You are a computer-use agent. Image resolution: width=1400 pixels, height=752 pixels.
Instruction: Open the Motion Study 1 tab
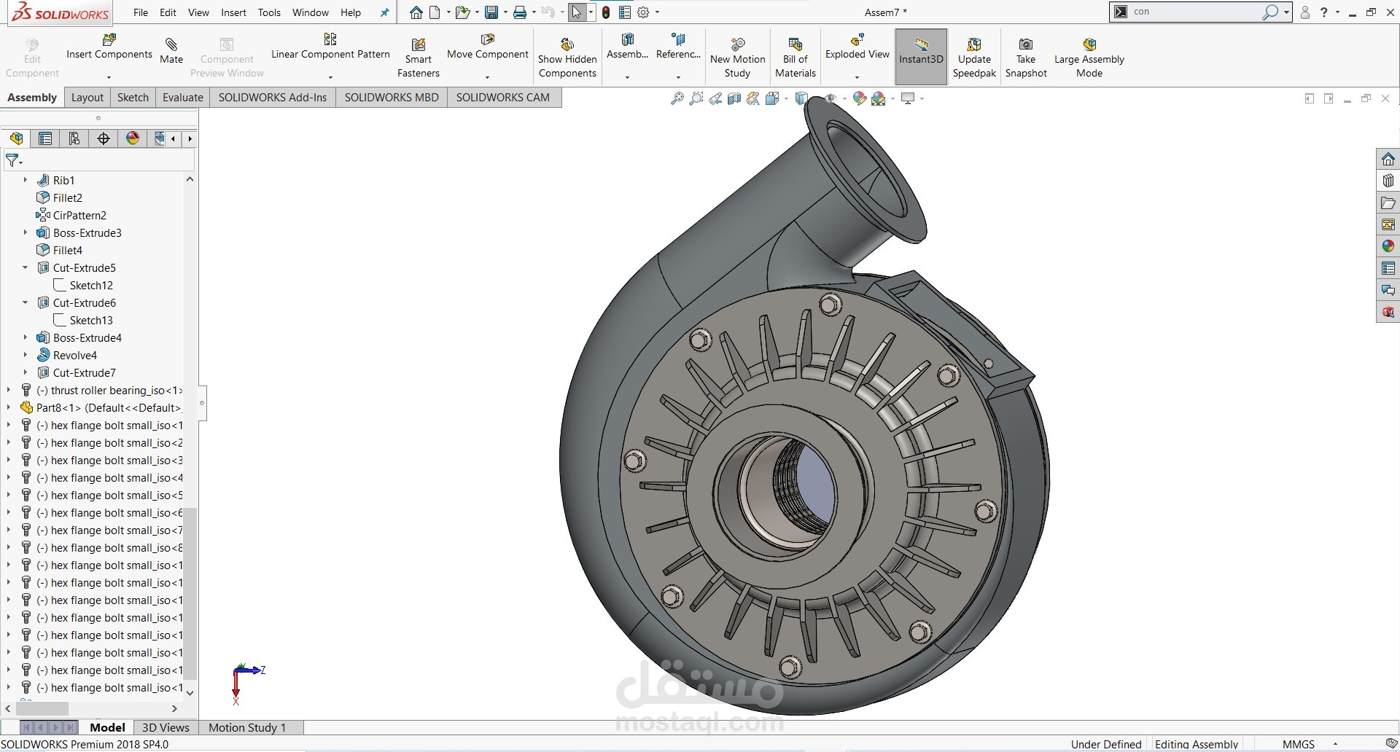[247, 727]
